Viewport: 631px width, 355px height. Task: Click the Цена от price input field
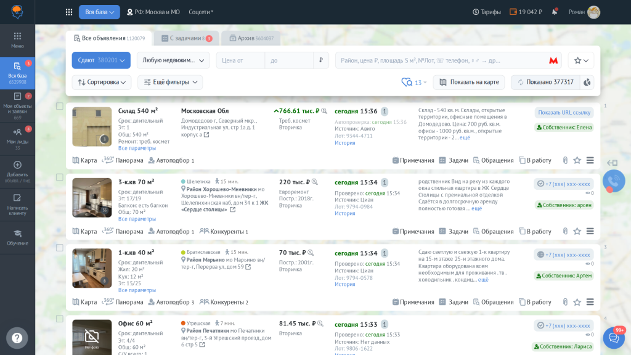tap(240, 60)
